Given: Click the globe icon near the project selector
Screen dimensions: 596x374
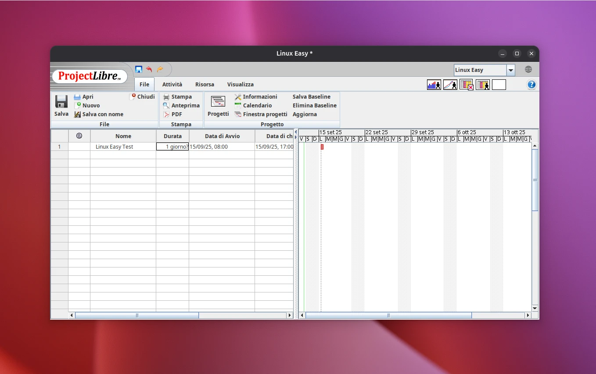Looking at the screenshot, I should [x=528, y=69].
